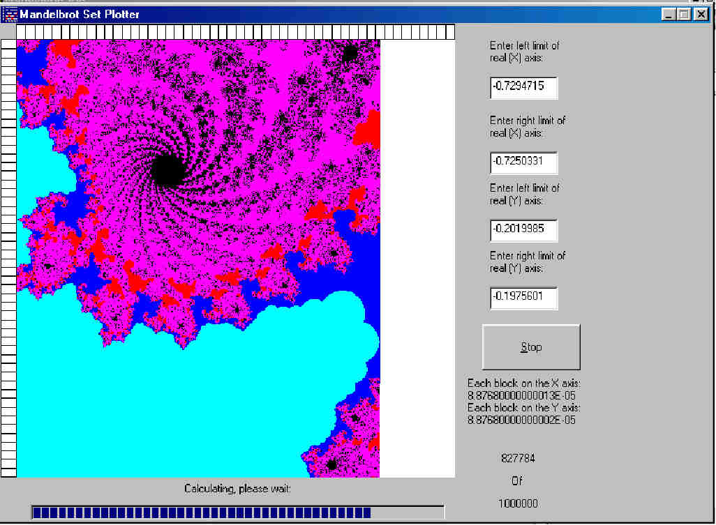Click the 1000000 total count value
This screenshot has height=525, width=716.
coord(518,503)
